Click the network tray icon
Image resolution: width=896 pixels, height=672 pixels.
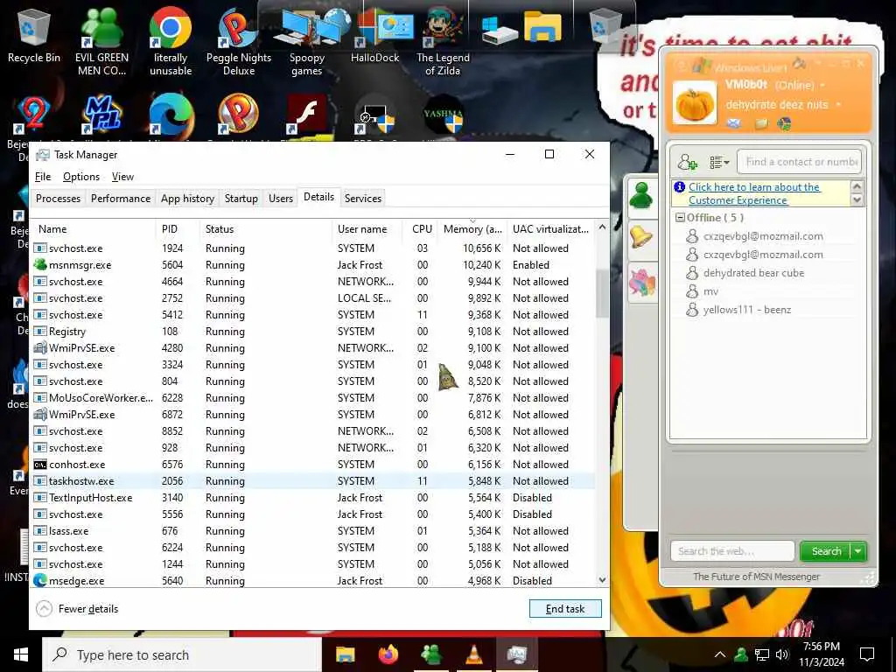click(x=762, y=654)
